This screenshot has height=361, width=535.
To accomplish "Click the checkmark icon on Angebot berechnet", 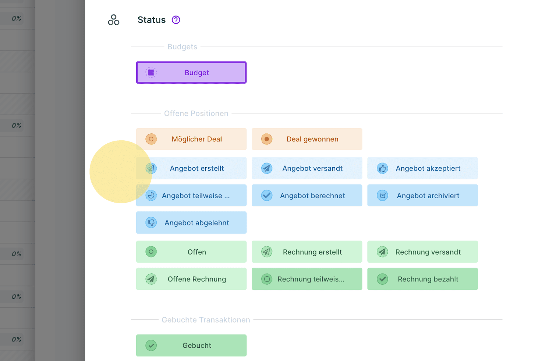I will coord(267,196).
